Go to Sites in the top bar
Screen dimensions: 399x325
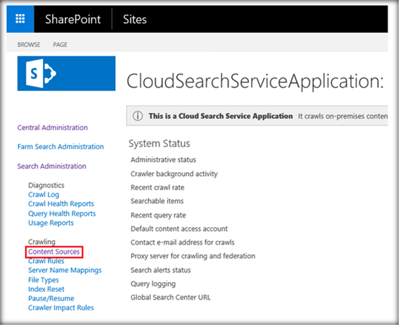coord(135,19)
